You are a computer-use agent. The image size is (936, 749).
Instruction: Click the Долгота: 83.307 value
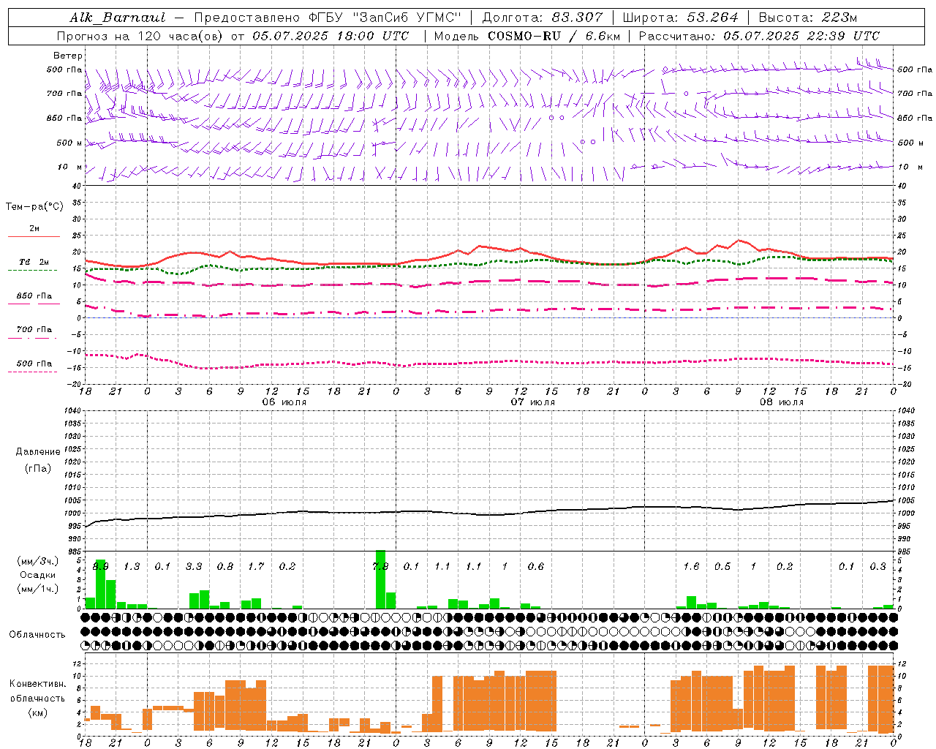coord(543,18)
